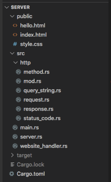Expand the target folder chevron
Screen dimensions: 111x182
coord(12,155)
